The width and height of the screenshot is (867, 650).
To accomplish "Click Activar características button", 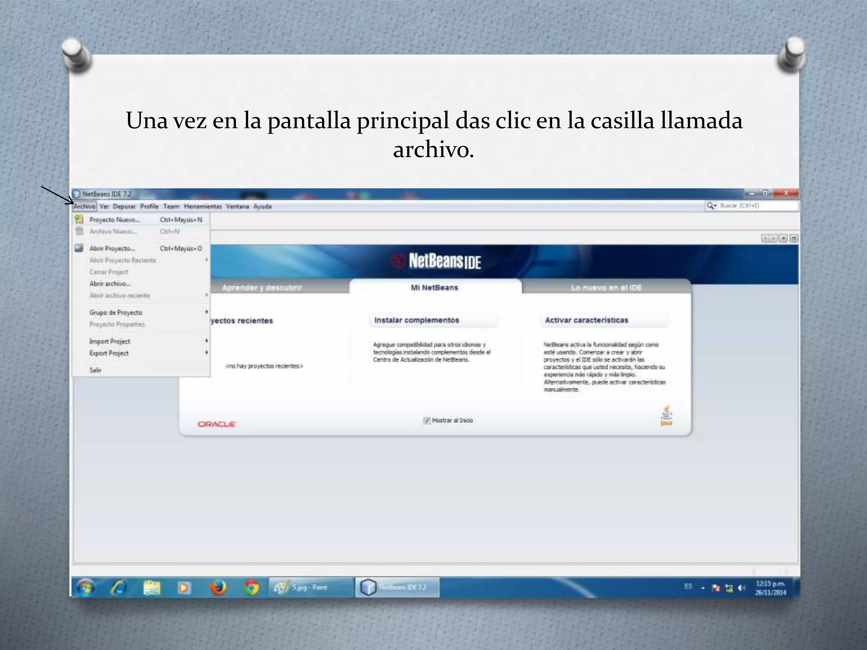I will (605, 320).
